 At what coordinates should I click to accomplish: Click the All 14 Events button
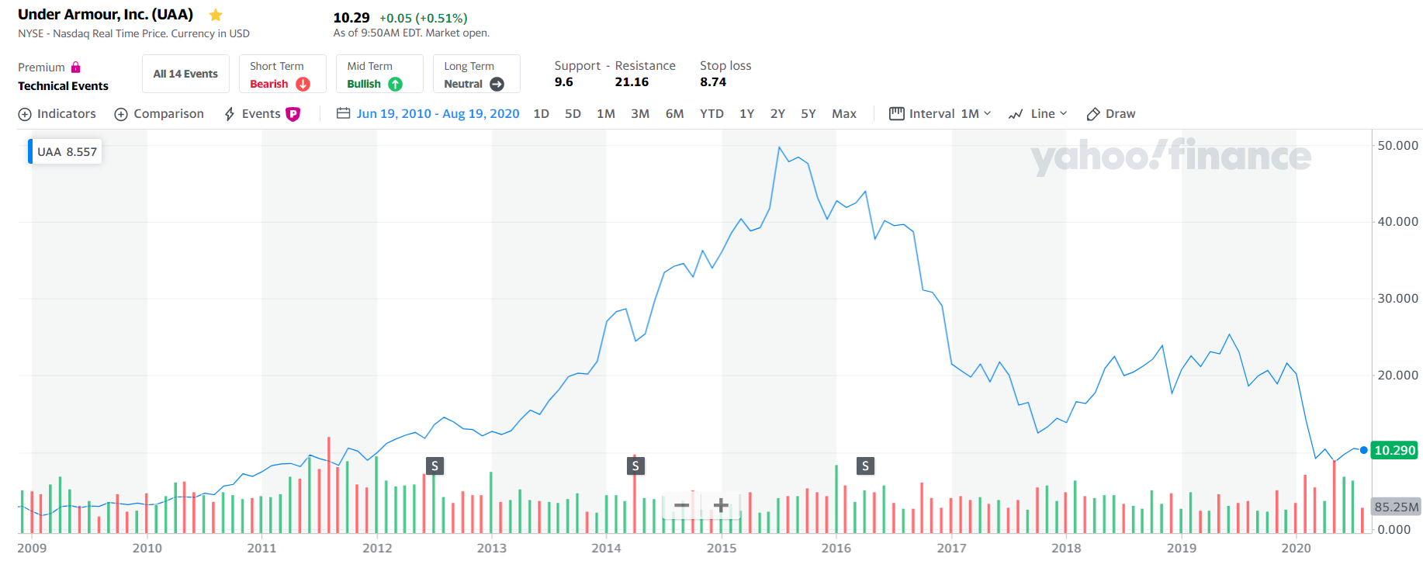click(x=185, y=74)
